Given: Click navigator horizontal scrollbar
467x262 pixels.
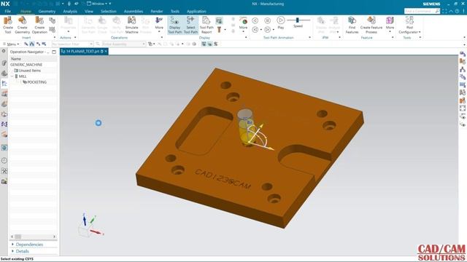Looking at the screenshot, I should pos(33,237).
